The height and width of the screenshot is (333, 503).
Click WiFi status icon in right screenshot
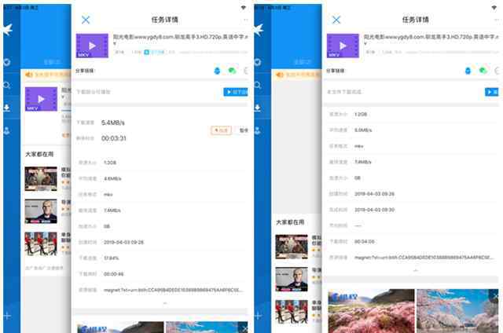point(494,7)
